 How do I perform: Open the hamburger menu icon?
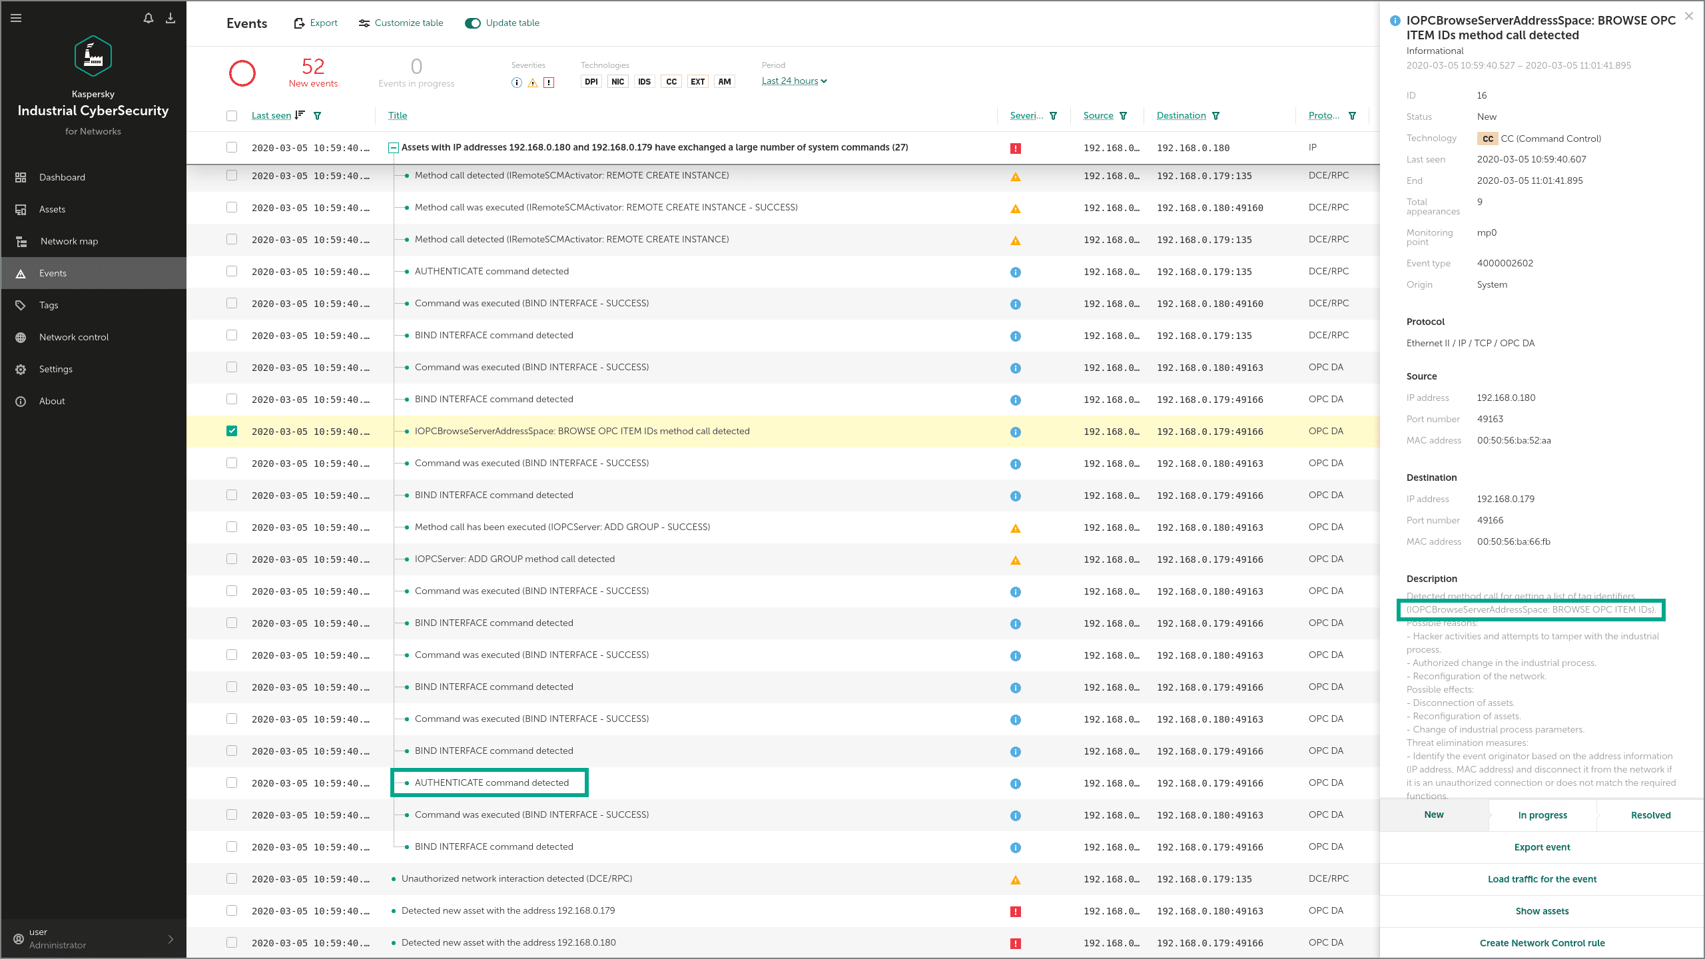[17, 18]
